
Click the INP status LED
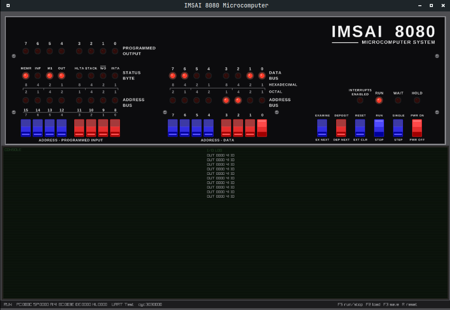[38, 76]
